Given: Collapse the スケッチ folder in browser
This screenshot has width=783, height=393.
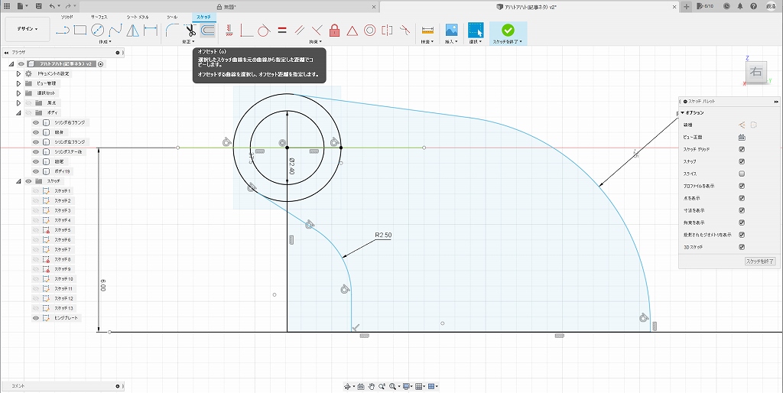Looking at the screenshot, I should (19, 181).
